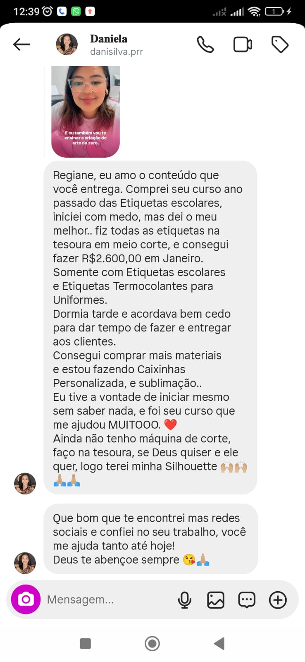Go back using the top-left arrow

click(21, 44)
